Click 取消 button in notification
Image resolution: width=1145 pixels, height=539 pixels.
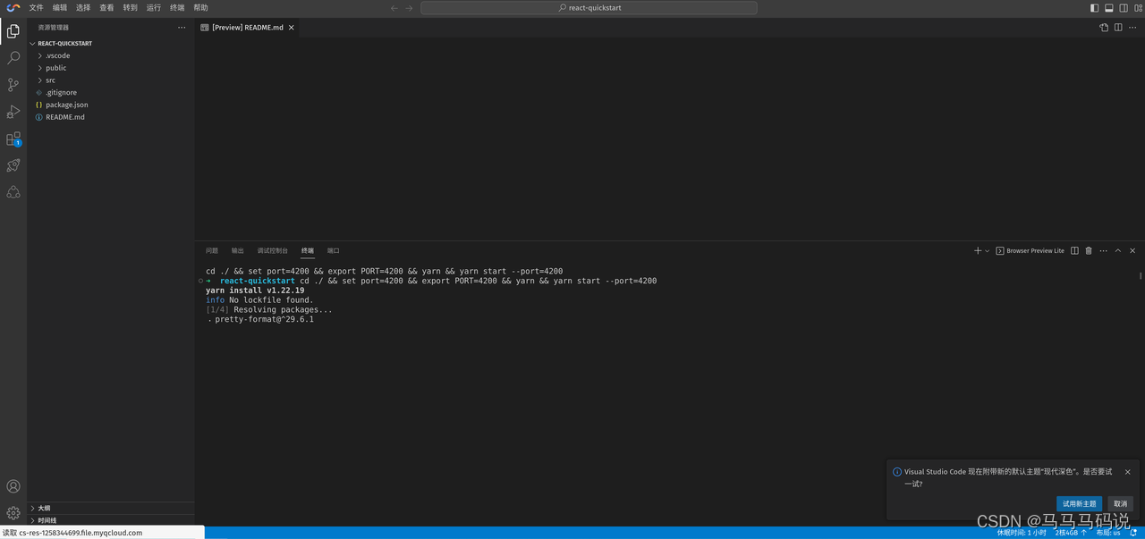[x=1120, y=504]
